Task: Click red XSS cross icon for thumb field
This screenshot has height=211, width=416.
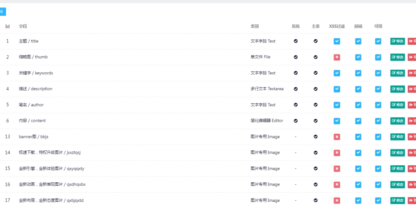Action: (337, 57)
